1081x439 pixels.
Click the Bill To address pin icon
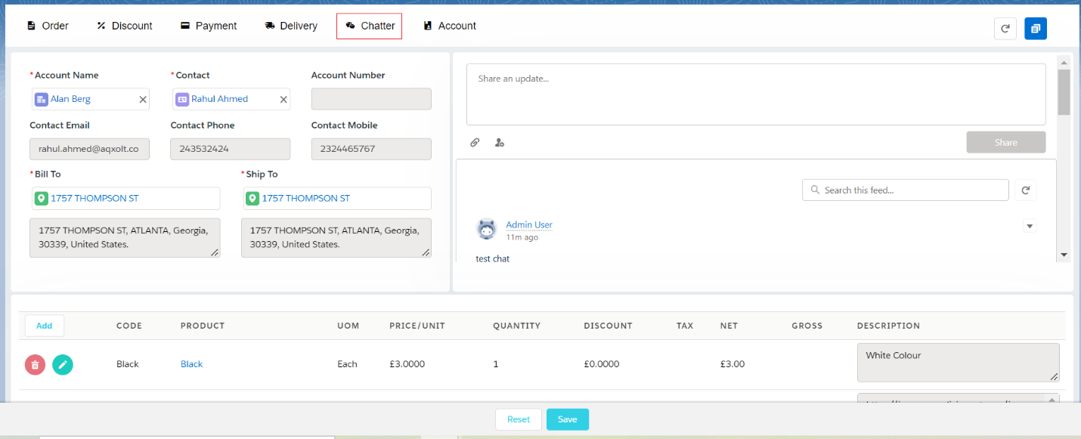pyautogui.click(x=42, y=199)
